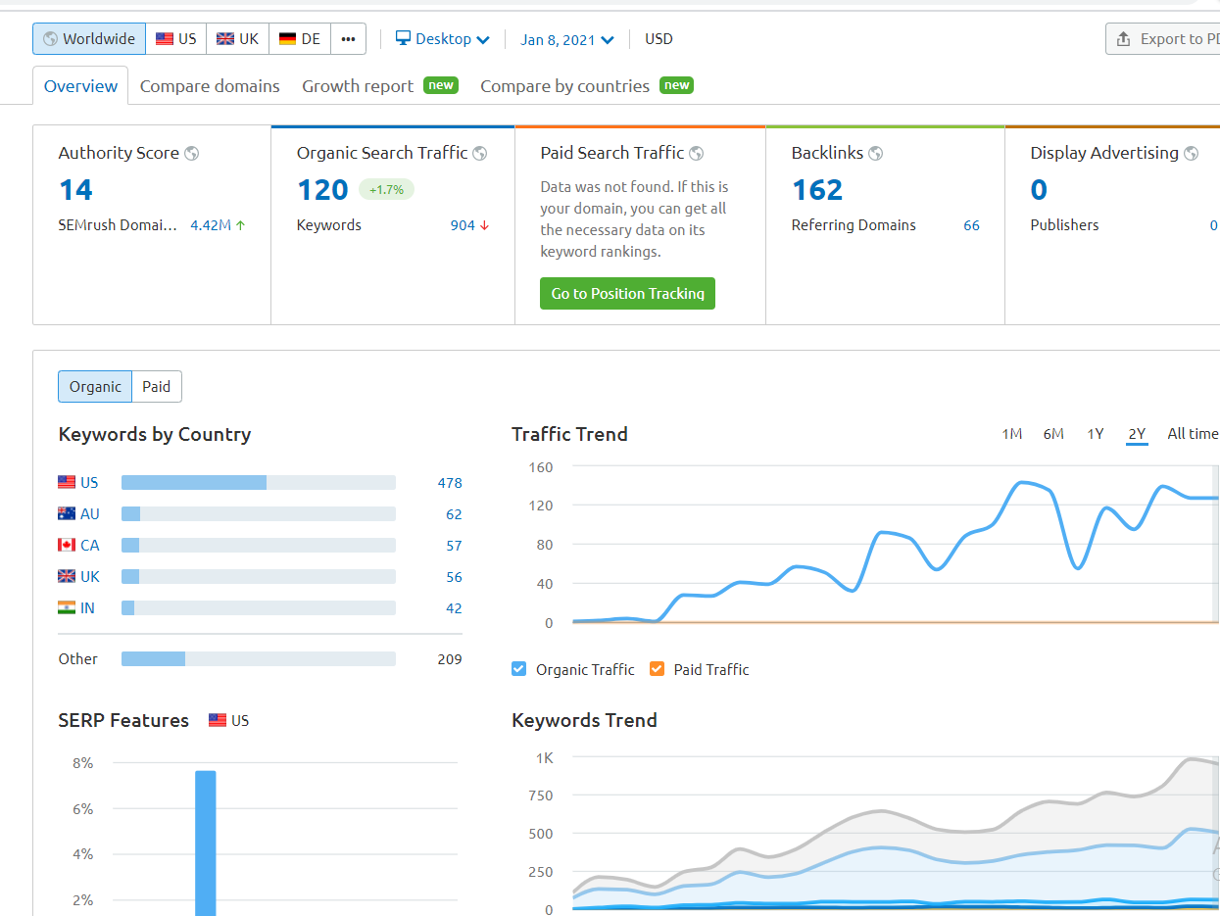Click the globe icon next to Organic Search Traffic
The image size is (1220, 916).
click(x=480, y=153)
